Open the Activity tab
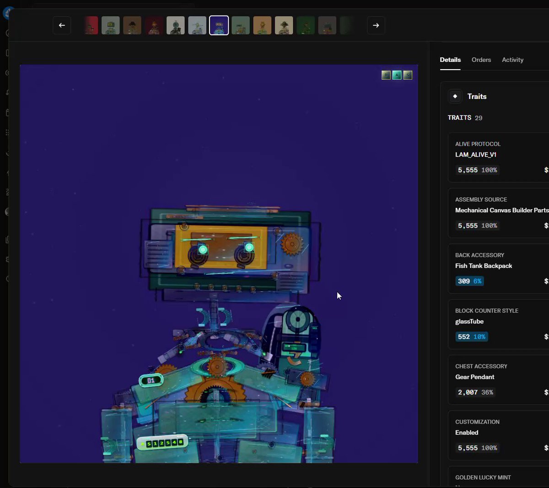 point(512,60)
